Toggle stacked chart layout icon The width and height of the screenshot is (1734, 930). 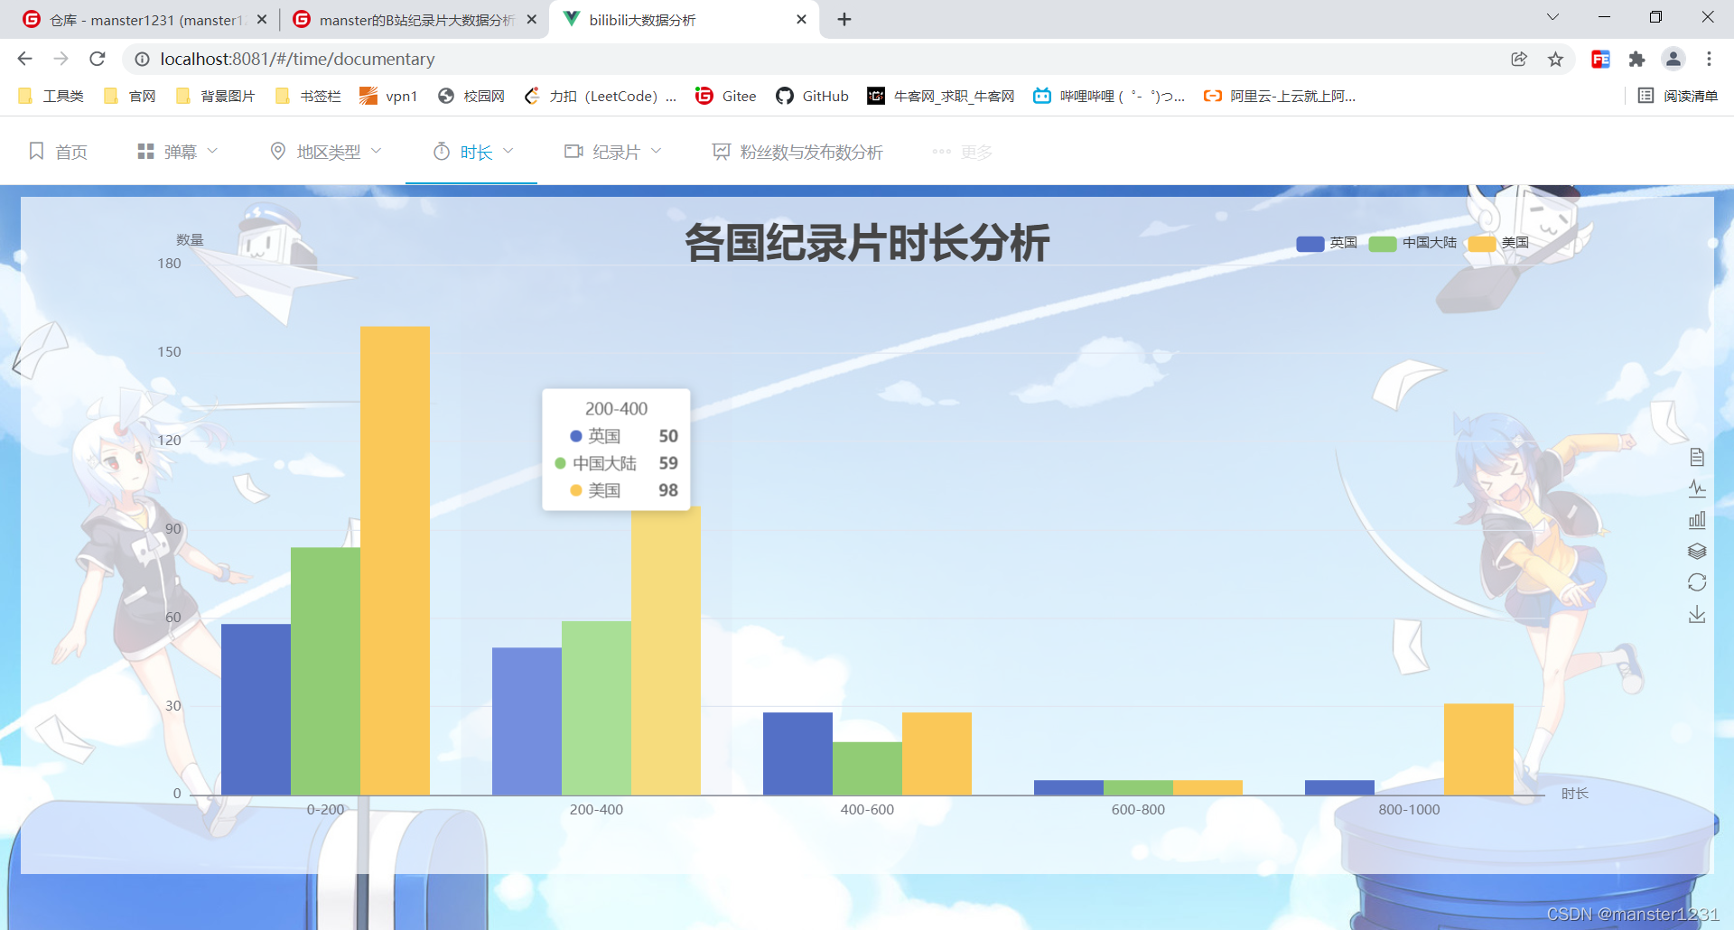click(x=1697, y=551)
